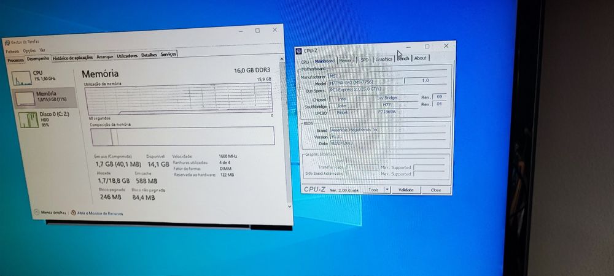The image size is (614, 276).
Task: Open CPU-Z Graphics tab
Action: 384,59
